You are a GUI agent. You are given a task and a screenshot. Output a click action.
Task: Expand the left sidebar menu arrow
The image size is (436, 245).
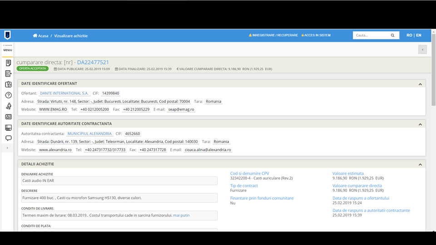pyautogui.click(x=7, y=148)
